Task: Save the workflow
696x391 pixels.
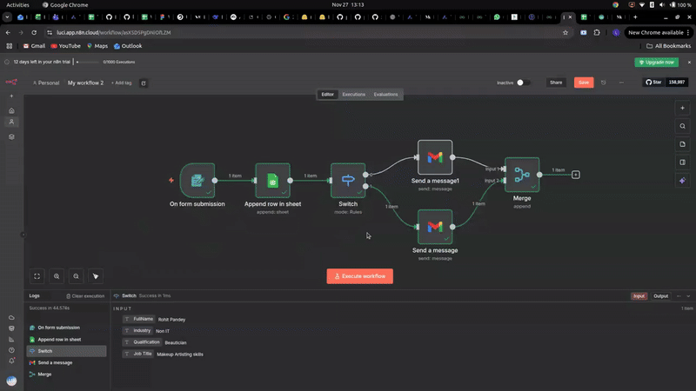Action: click(584, 83)
